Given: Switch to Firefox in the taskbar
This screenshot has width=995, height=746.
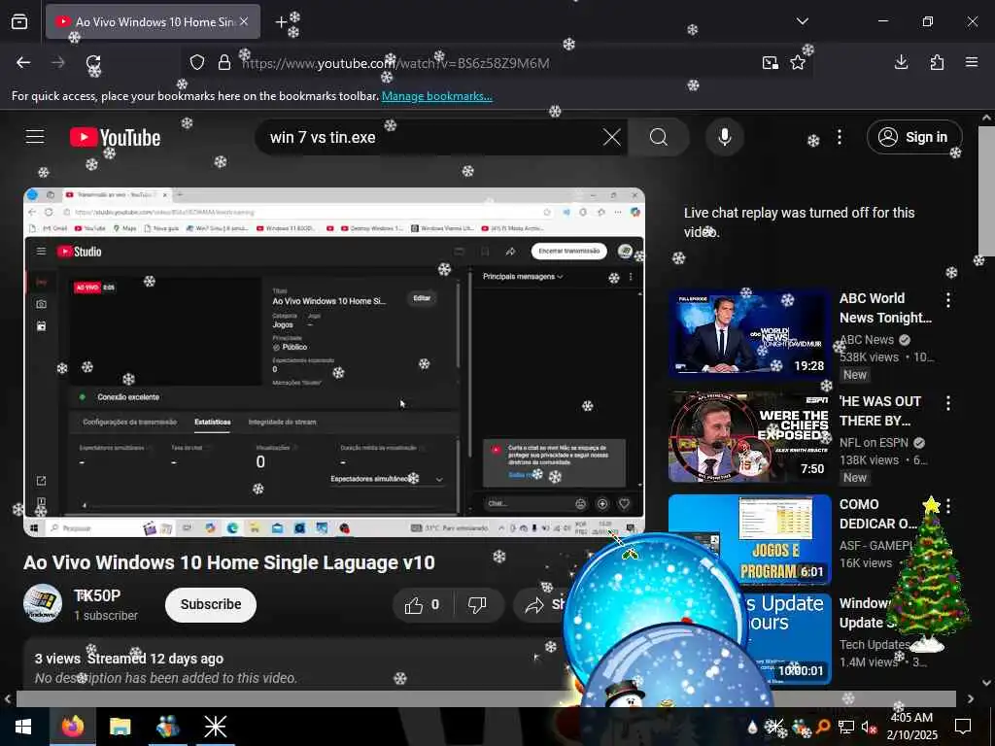Looking at the screenshot, I should coord(73,727).
